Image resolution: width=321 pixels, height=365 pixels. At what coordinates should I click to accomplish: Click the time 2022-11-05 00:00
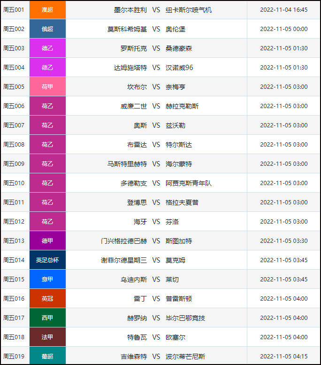tap(284, 29)
